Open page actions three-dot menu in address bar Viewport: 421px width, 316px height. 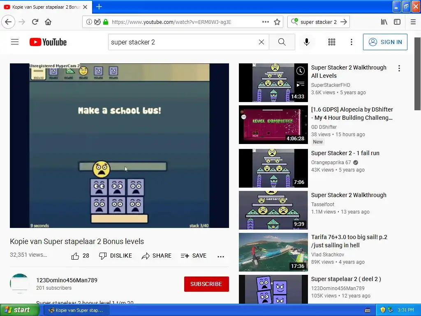click(265, 22)
